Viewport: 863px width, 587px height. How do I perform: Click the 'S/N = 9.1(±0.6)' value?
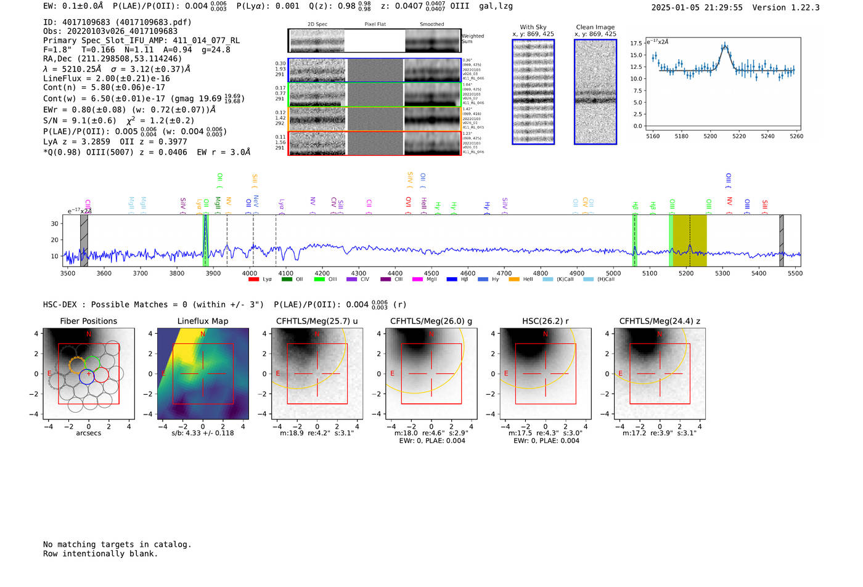point(80,121)
